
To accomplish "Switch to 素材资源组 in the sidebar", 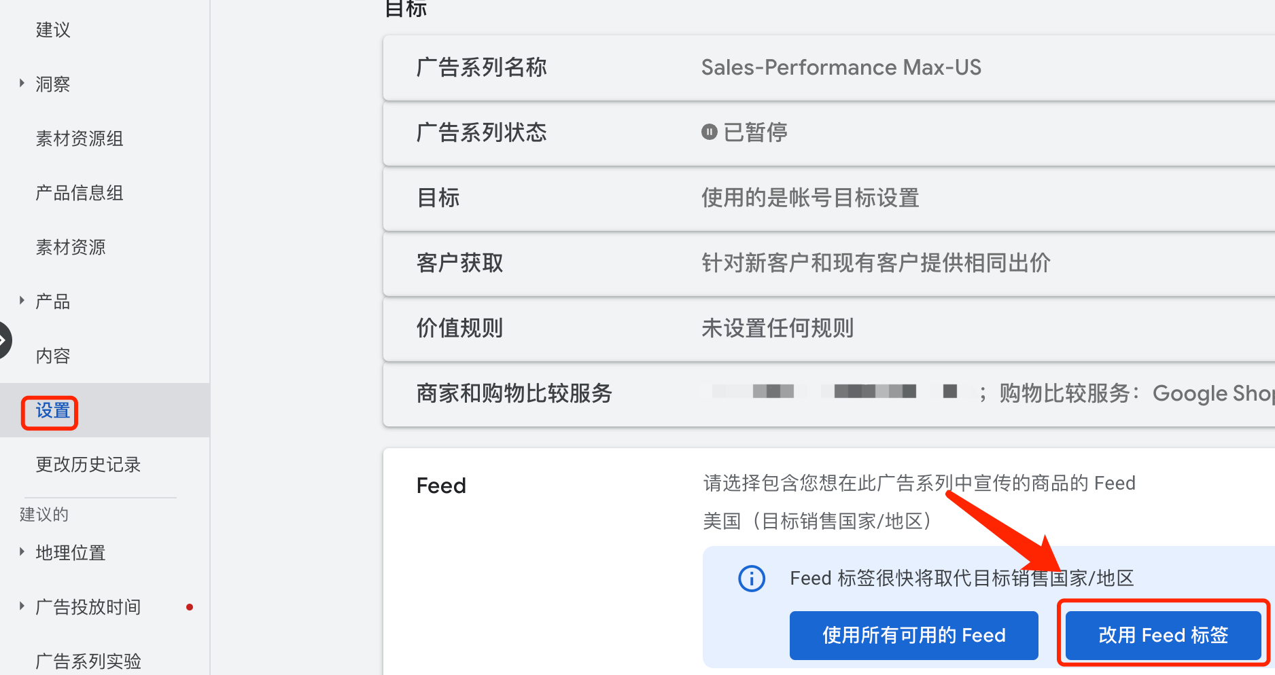I will [80, 138].
